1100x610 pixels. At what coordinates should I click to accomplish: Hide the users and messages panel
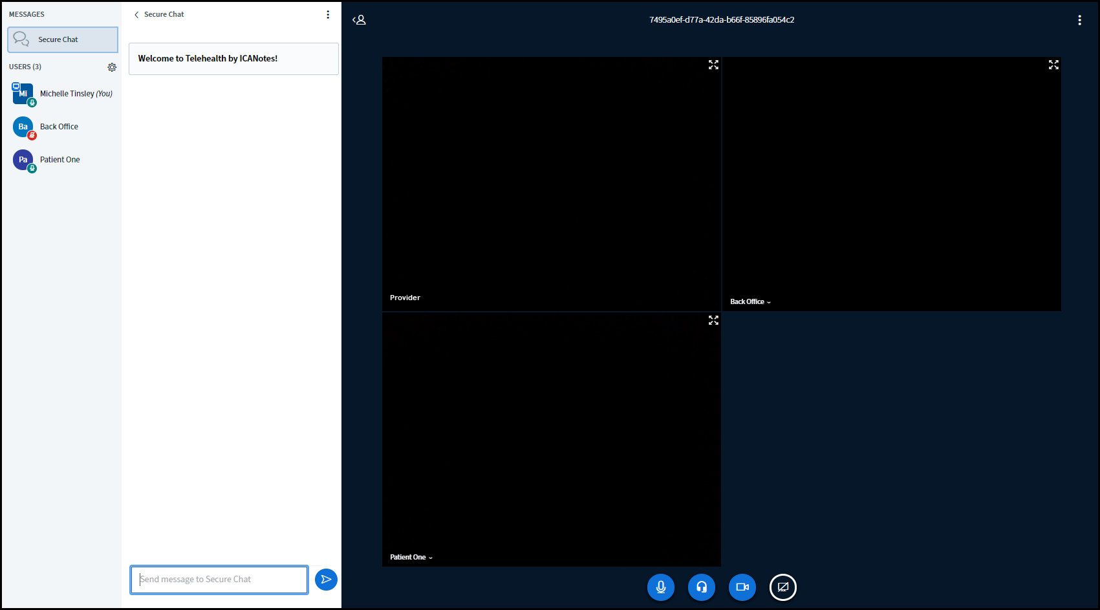coord(359,20)
